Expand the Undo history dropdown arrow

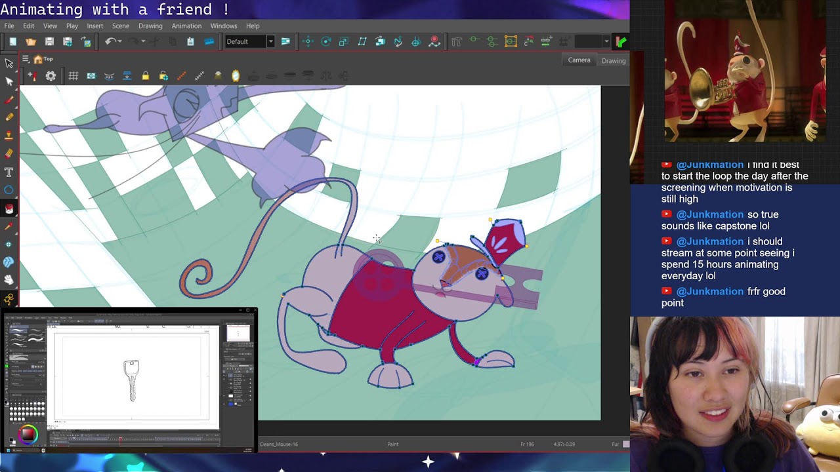click(120, 41)
